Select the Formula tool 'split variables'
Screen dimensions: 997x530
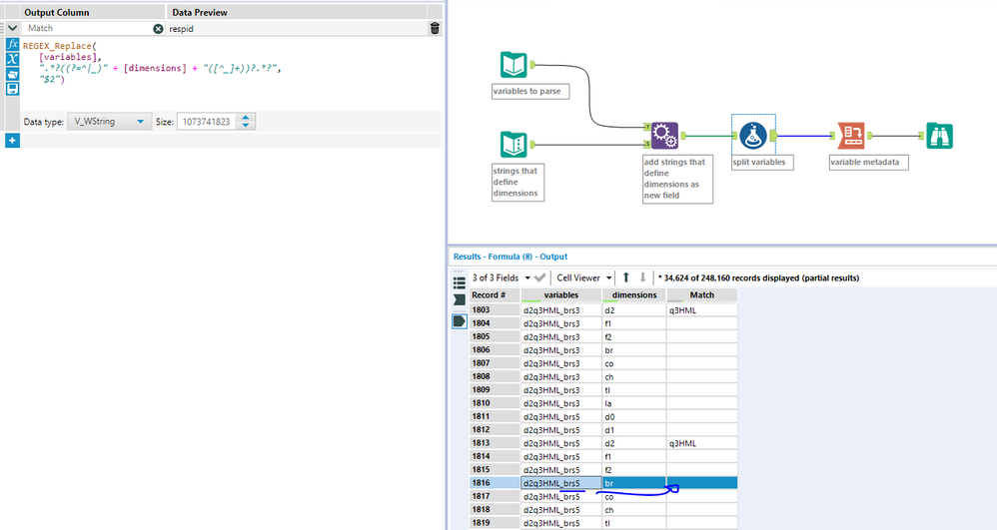click(754, 135)
